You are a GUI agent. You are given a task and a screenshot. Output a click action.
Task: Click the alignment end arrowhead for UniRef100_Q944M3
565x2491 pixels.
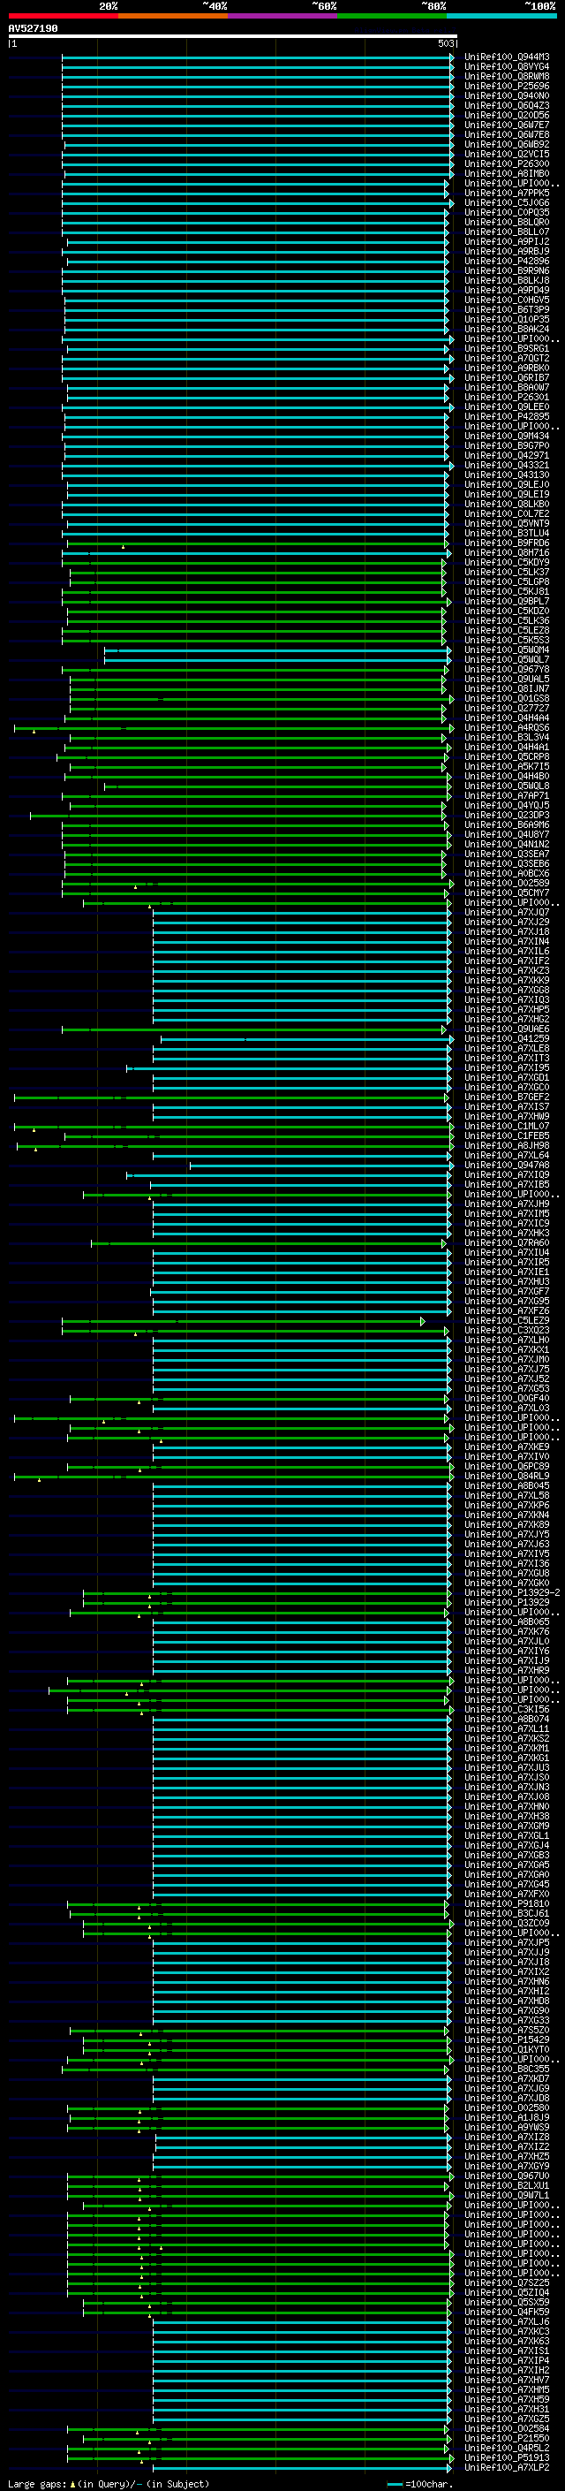452,58
